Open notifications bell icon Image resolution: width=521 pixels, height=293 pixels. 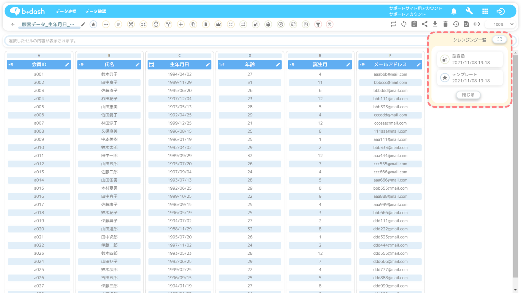(x=454, y=11)
